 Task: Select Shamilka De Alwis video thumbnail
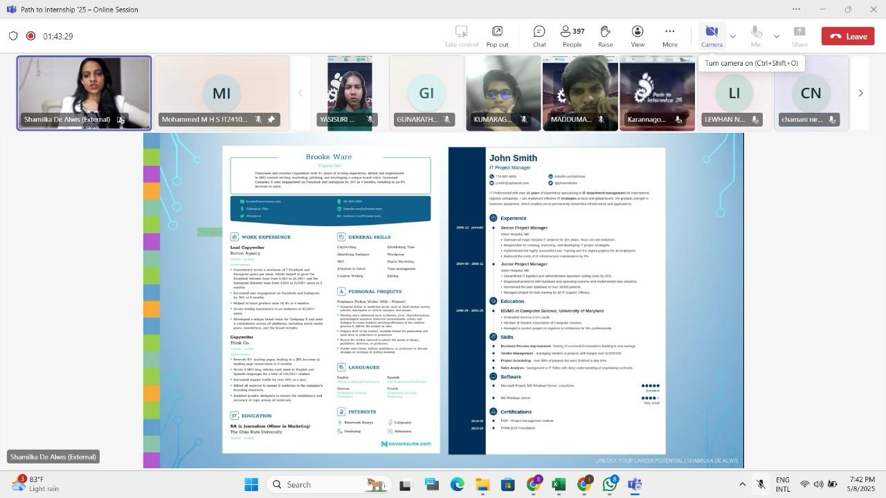point(84,93)
